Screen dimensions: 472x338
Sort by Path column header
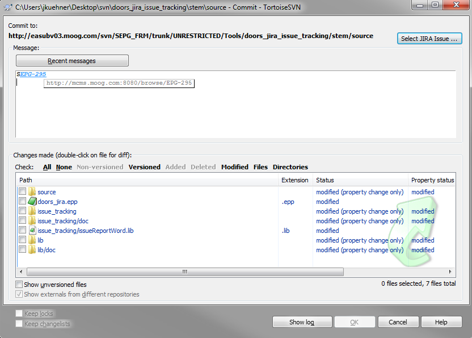coord(147,180)
